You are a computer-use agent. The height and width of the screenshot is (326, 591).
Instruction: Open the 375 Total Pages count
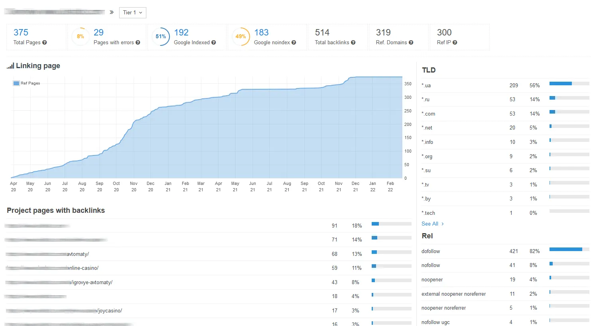(x=21, y=32)
